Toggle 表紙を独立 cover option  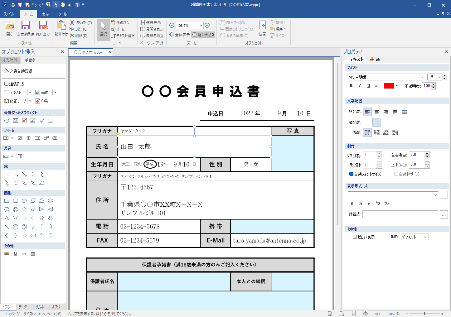(152, 36)
